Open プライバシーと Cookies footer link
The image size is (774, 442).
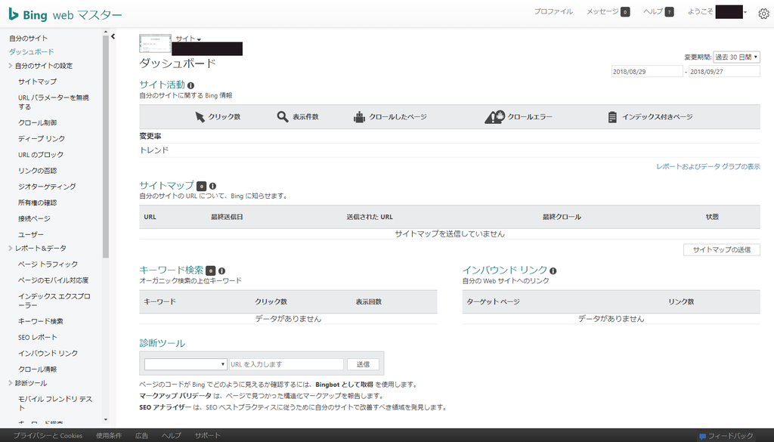coord(48,436)
